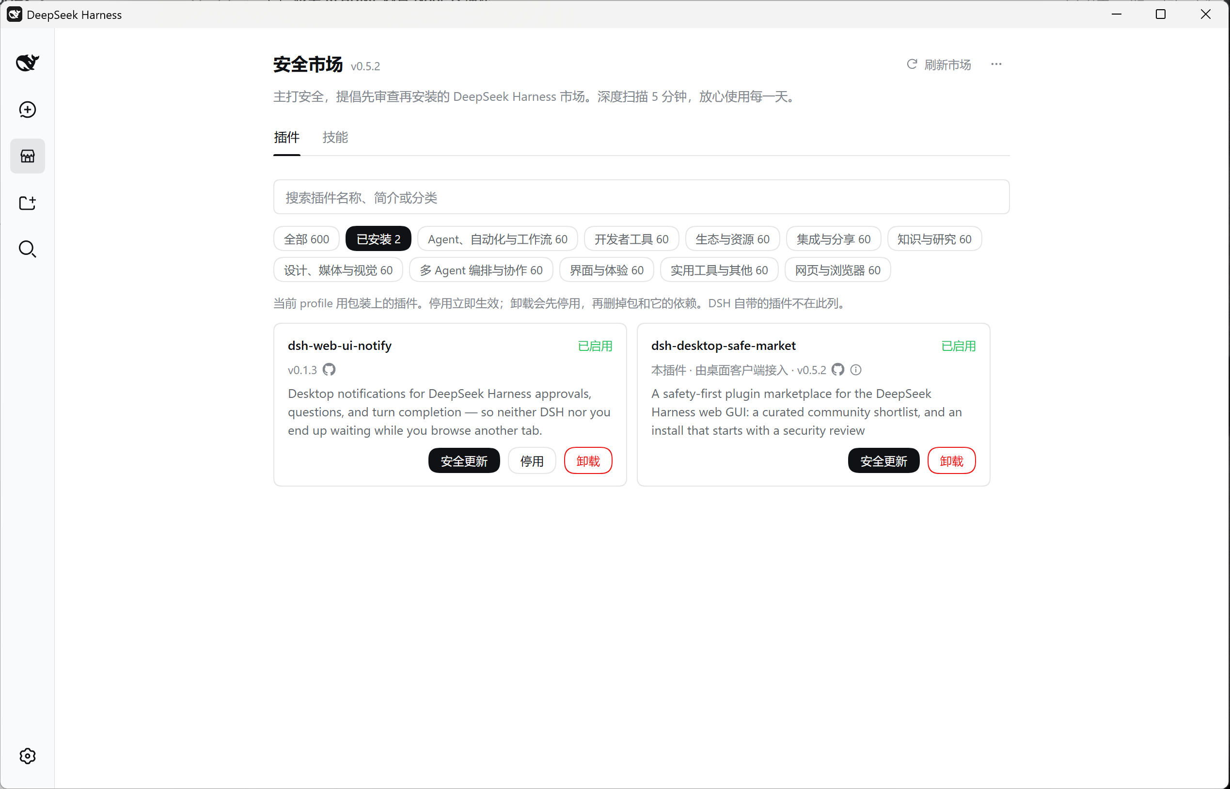Click '本插件 · 由桌面客户端接入 · v0.5.2' text
This screenshot has width=1230, height=789.
coord(739,370)
